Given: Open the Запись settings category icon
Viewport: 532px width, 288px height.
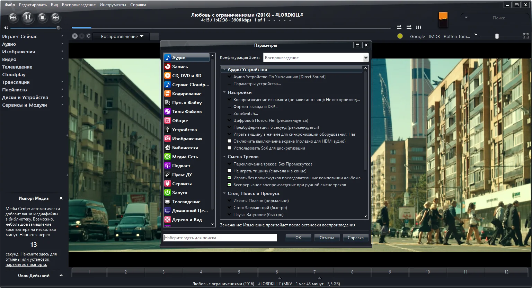Looking at the screenshot, I should pyautogui.click(x=167, y=66).
